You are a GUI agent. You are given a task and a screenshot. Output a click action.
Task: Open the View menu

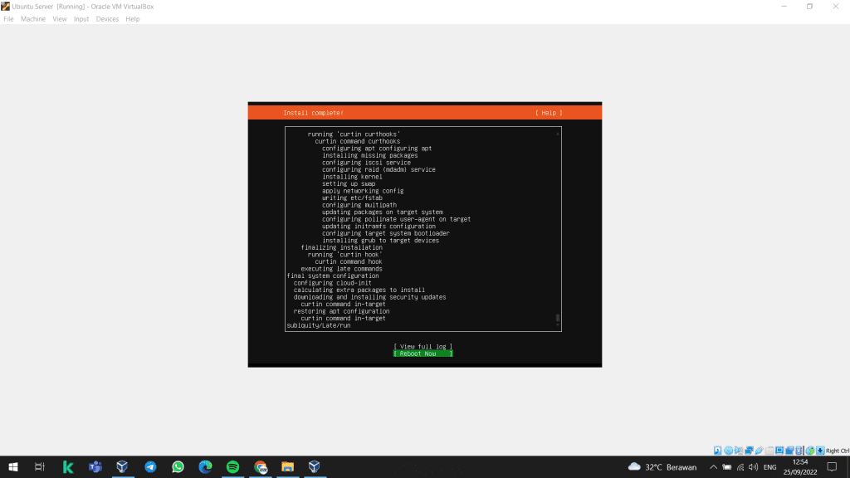point(60,19)
